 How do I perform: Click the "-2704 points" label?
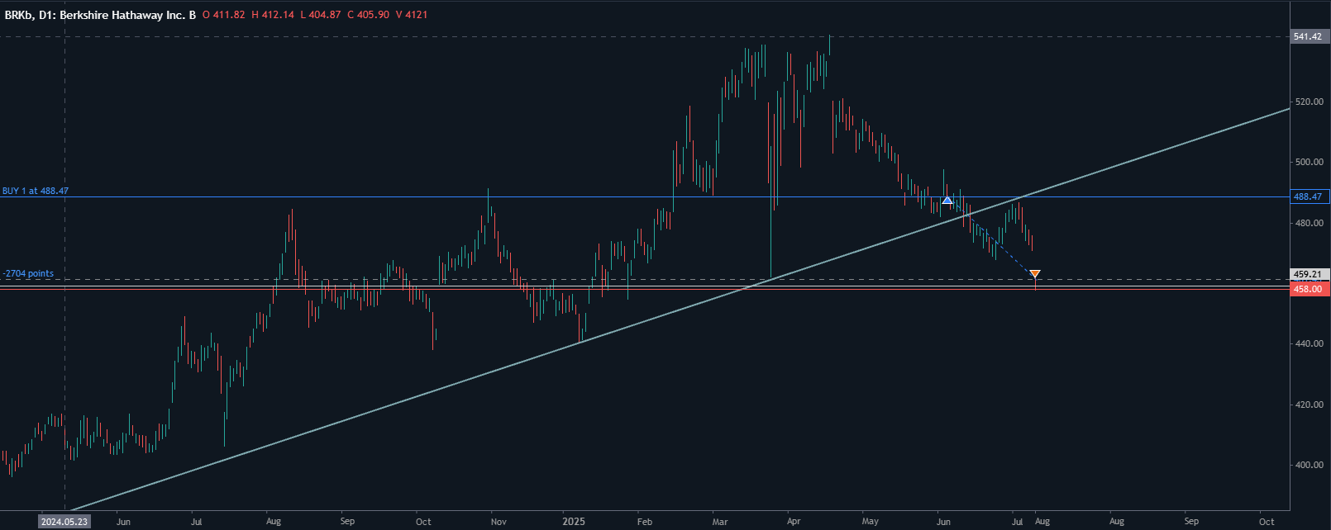[x=28, y=273]
